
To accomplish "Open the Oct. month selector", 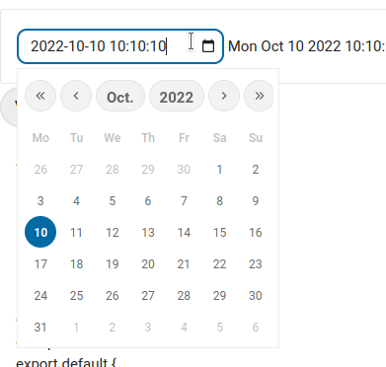I will [x=120, y=96].
